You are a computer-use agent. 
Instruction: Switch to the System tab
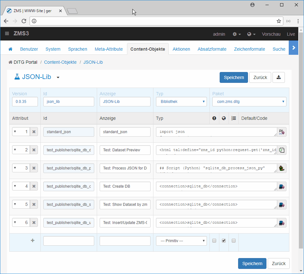coord(53,49)
